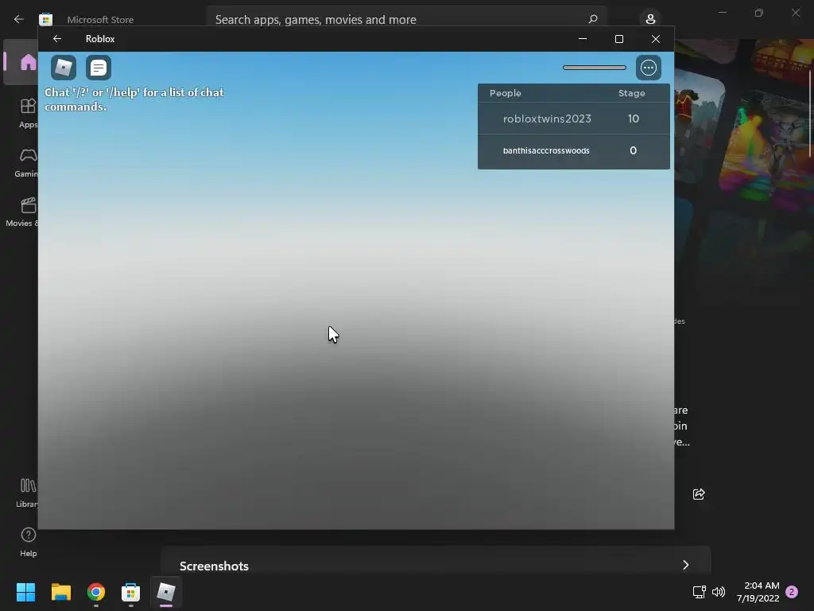Click the Stage column header
Viewport: 814px width, 611px height.
(x=632, y=93)
